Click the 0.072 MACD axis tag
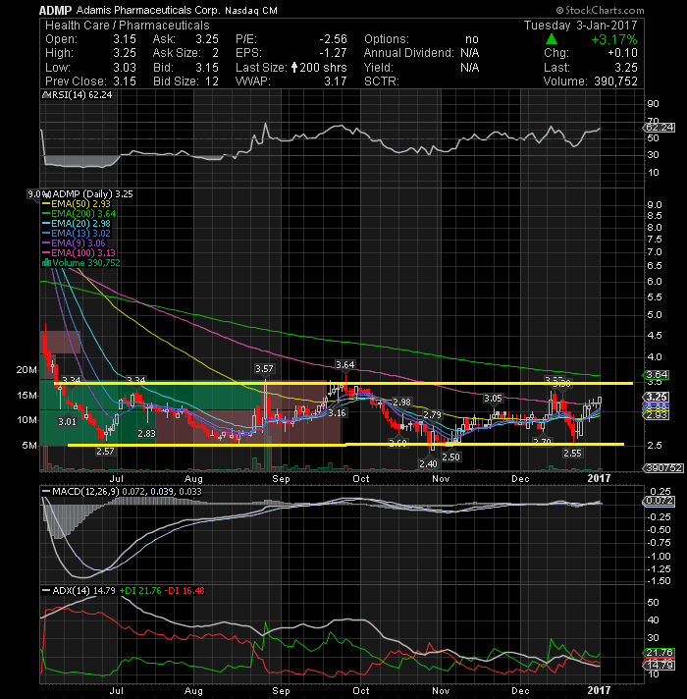The height and width of the screenshot is (699, 687). tap(661, 501)
